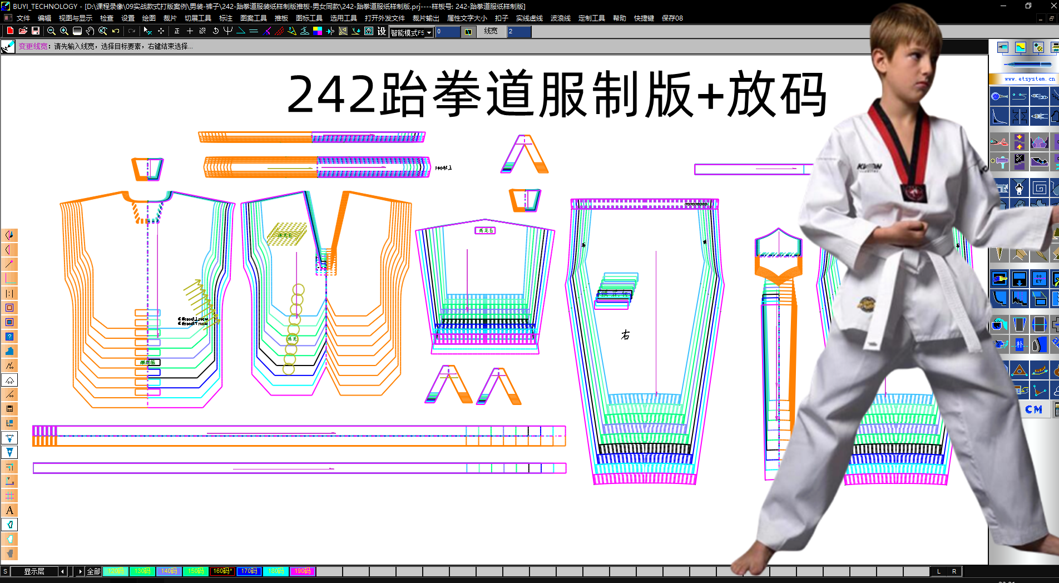1059x583 pixels.
Task: Toggle the 120码 size layer
Action: tap(116, 571)
